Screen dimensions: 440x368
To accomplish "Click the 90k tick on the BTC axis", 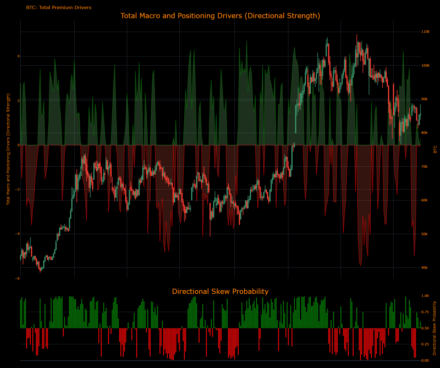I will point(425,99).
